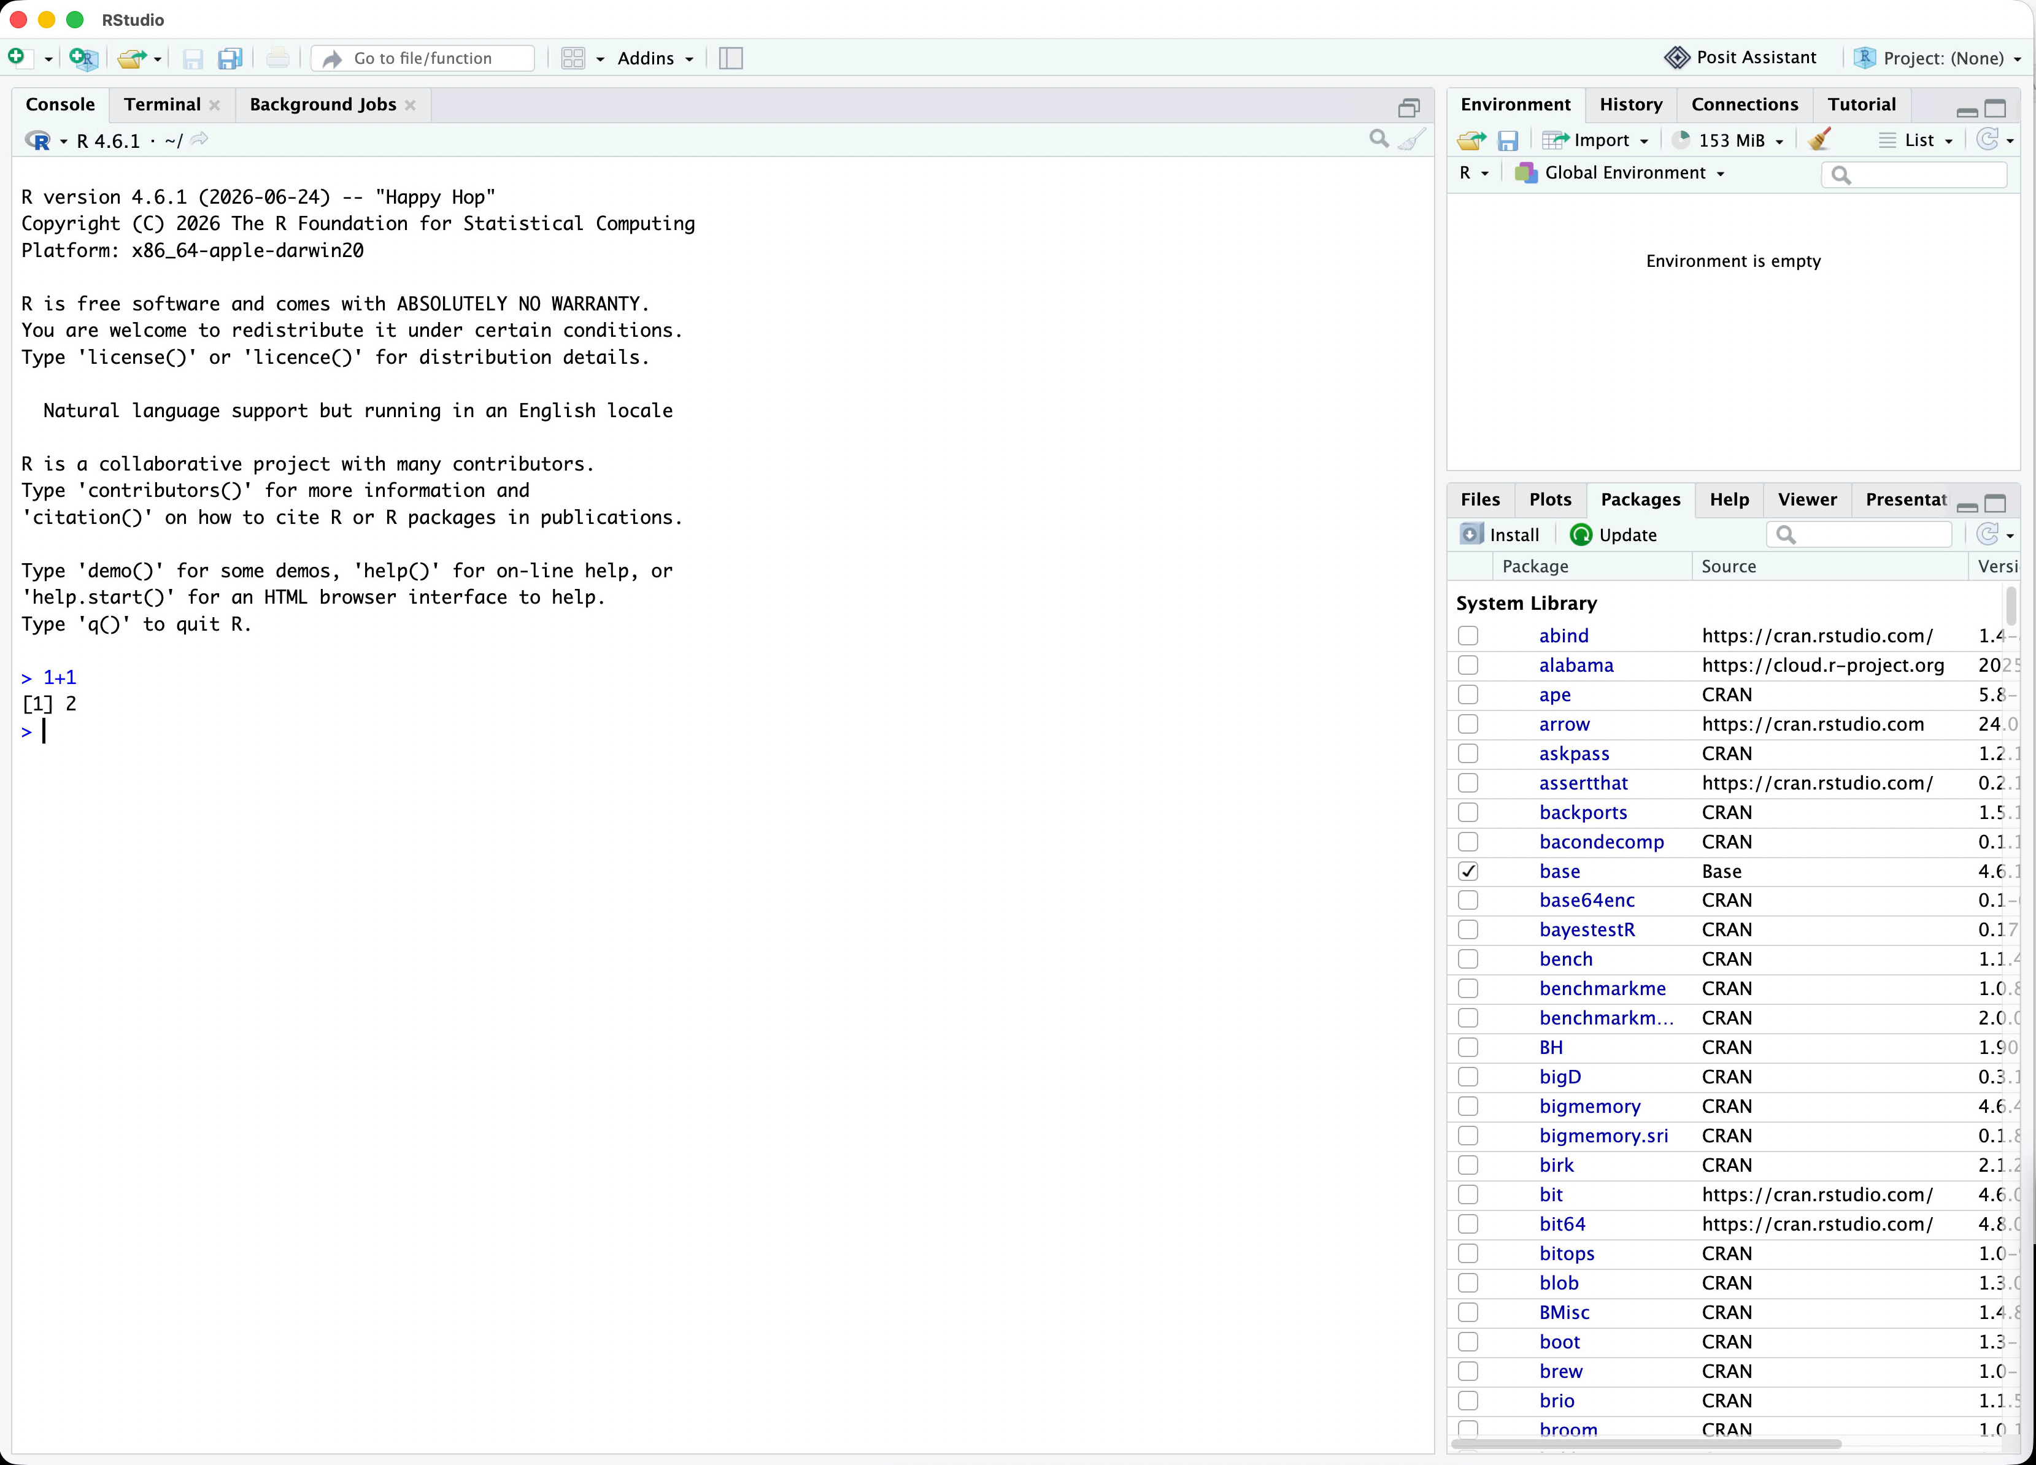Load the alabama package via checkbox
This screenshot has width=2036, height=1465.
[x=1468, y=665]
